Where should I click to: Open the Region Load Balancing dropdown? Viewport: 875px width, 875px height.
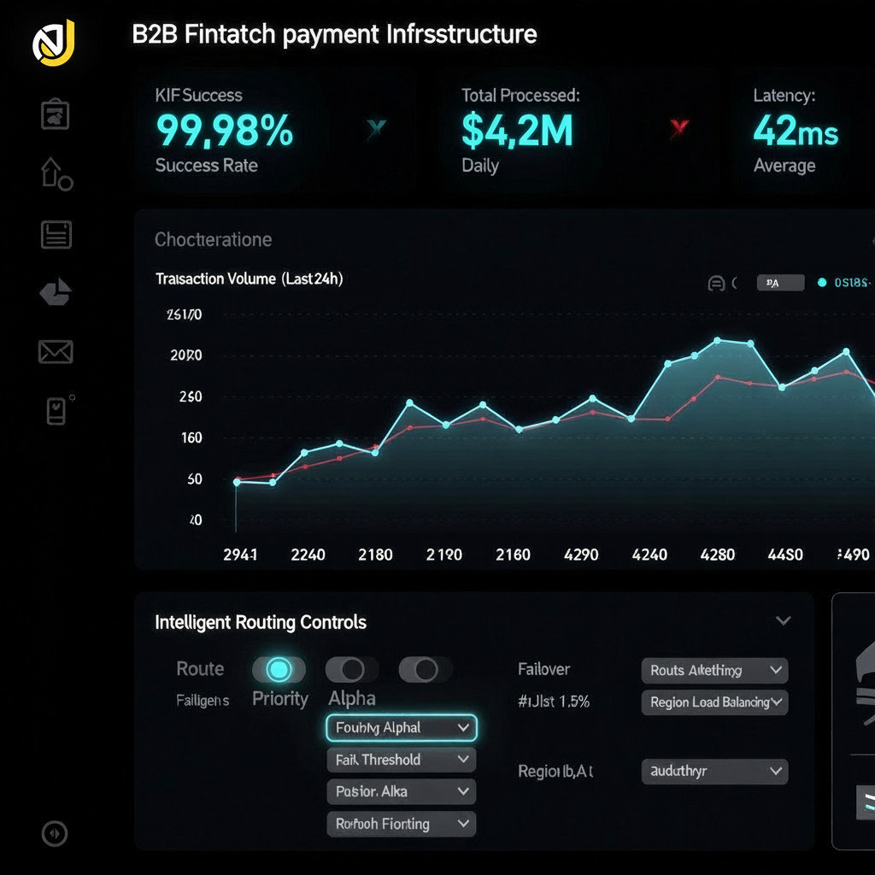714,702
